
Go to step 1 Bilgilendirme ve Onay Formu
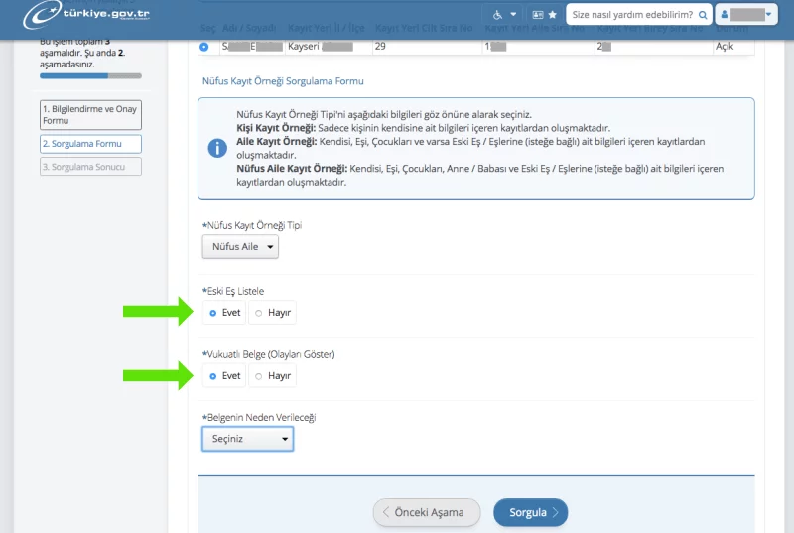pyautogui.click(x=90, y=115)
